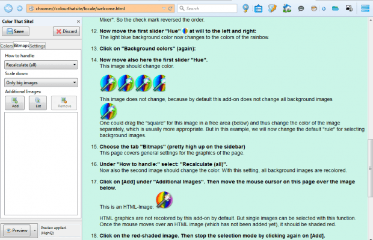Viewport: 373px width, 240px height.
Task: Click the browser back arrow button
Action: [x=8, y=8]
